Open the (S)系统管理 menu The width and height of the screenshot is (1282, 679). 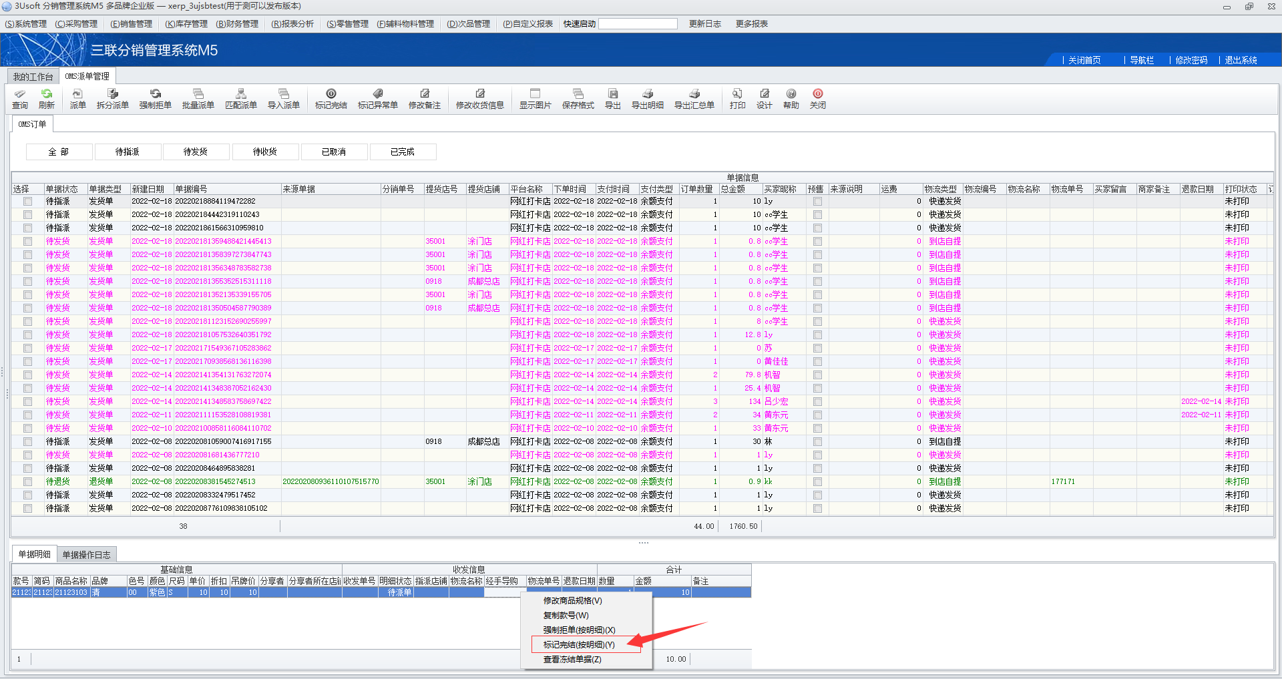26,24
